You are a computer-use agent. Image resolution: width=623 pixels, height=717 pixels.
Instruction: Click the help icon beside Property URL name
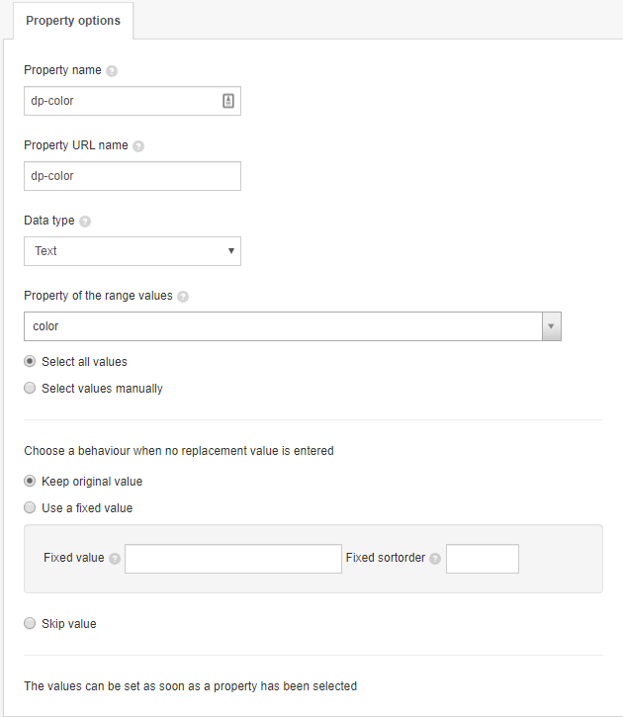138,145
